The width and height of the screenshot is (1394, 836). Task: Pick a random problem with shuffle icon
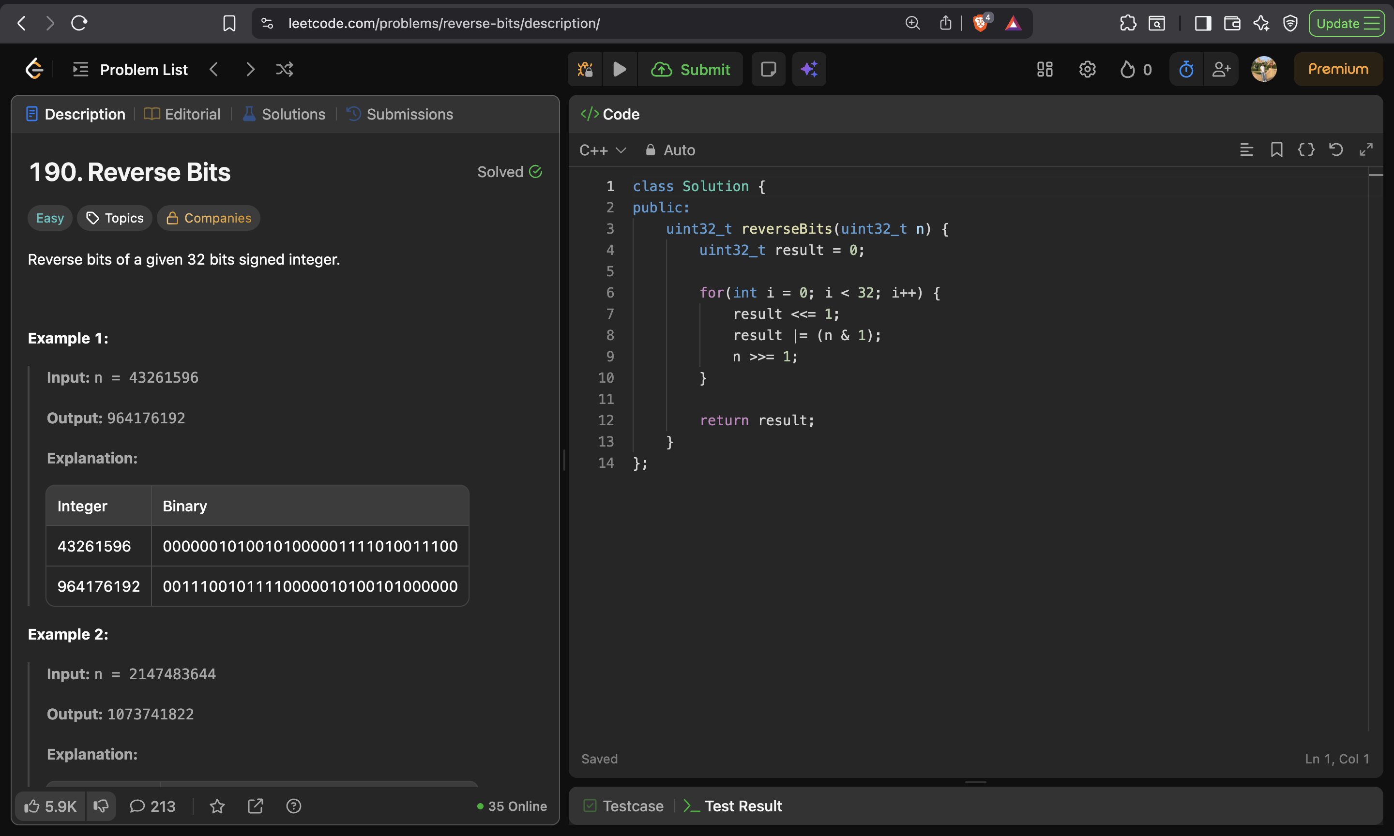tap(284, 69)
